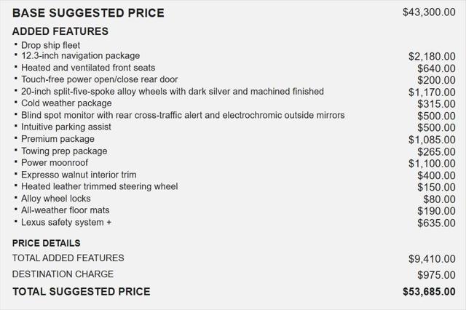Select the $2,180.00 navigation package price
The width and height of the screenshot is (466, 310).
(x=432, y=57)
